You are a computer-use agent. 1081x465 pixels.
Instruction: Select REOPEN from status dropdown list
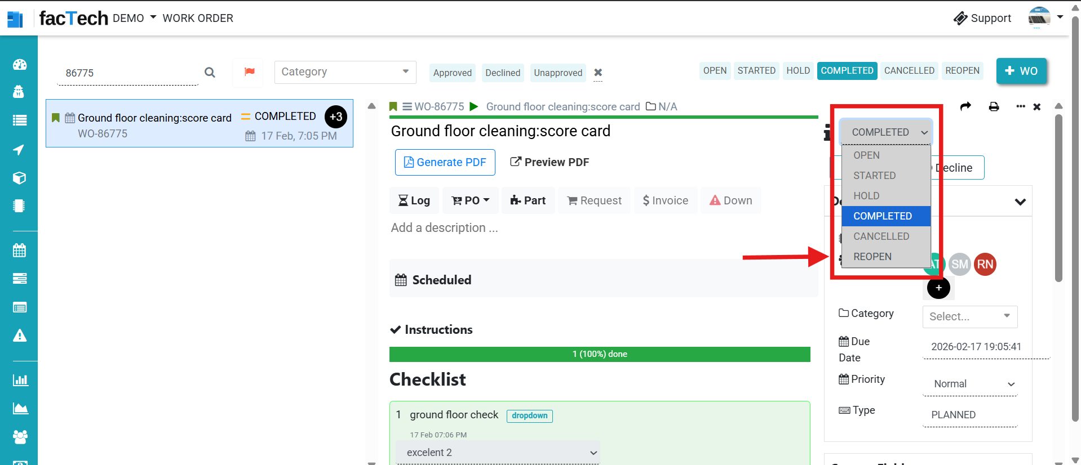click(x=872, y=257)
